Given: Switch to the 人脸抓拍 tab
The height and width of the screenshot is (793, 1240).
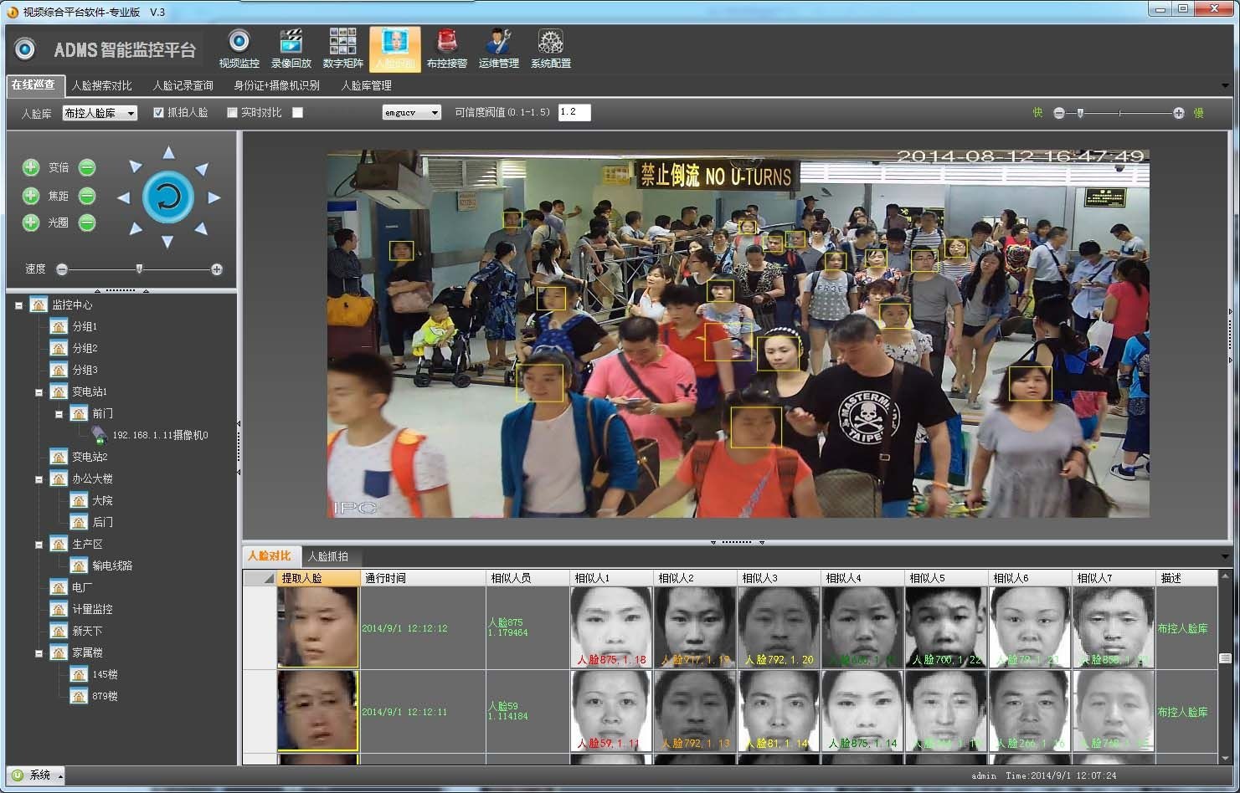Looking at the screenshot, I should click(x=327, y=556).
